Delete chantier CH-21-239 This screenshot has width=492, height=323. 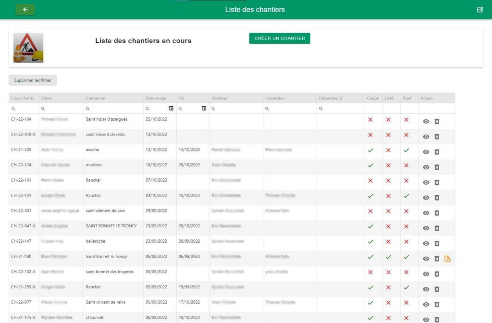(437, 152)
